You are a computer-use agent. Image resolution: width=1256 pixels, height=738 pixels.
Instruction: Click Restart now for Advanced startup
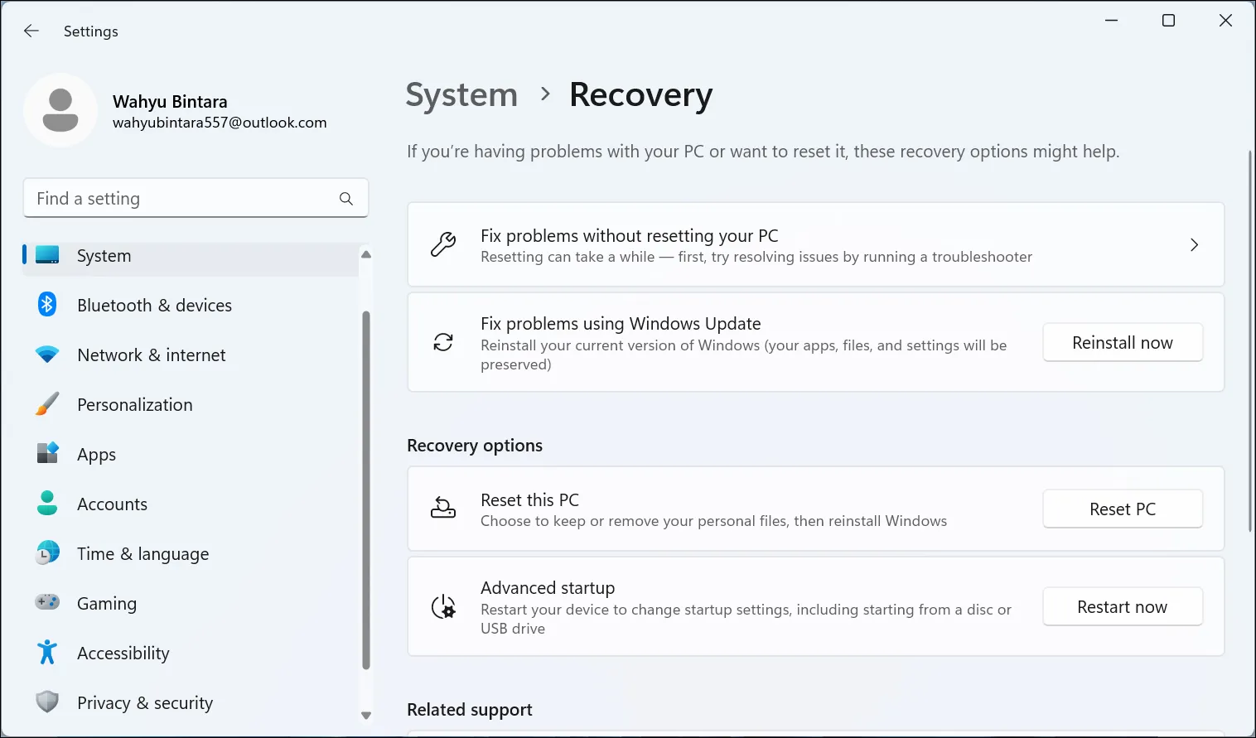tap(1122, 607)
